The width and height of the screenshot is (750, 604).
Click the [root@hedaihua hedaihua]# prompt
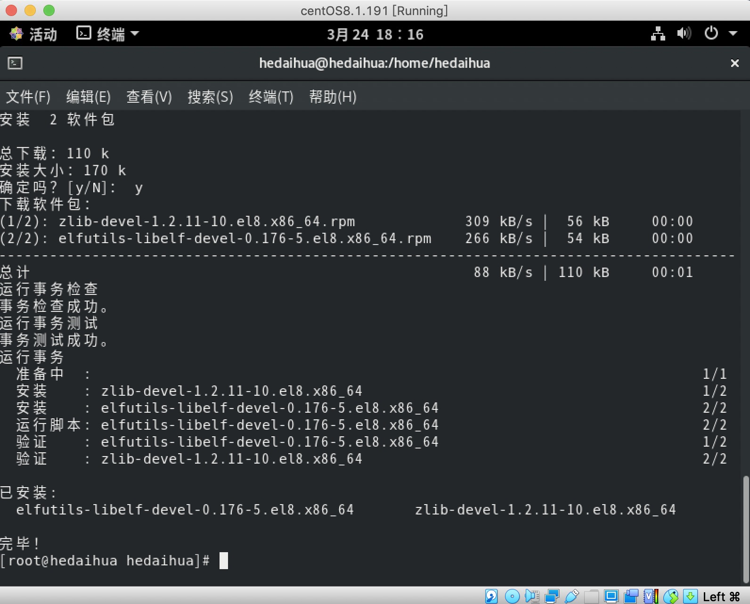coord(105,561)
